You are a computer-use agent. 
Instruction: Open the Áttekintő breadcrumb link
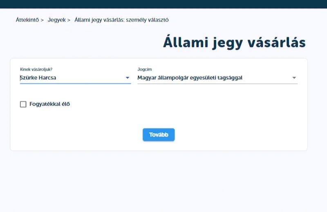(x=27, y=20)
